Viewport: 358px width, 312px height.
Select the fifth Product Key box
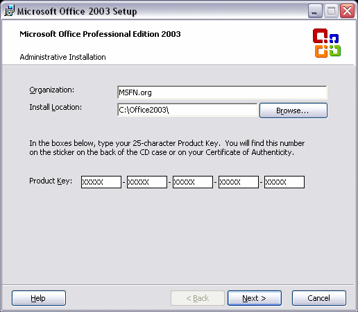284,182
